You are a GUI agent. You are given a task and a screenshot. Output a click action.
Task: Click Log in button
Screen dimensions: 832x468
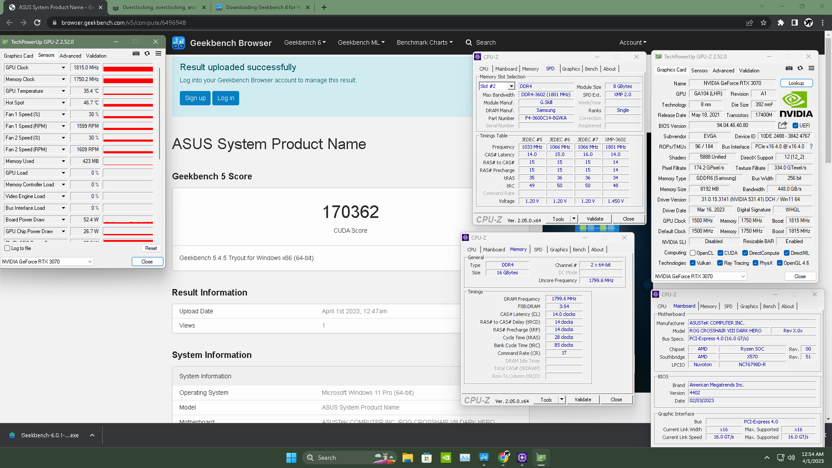click(x=226, y=98)
